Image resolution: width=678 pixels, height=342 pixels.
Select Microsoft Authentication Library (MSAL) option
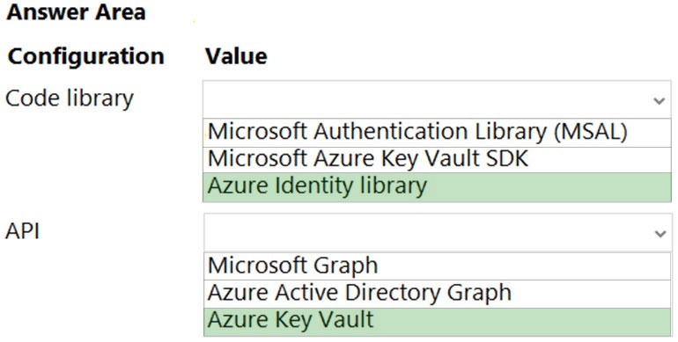pyautogui.click(x=437, y=132)
